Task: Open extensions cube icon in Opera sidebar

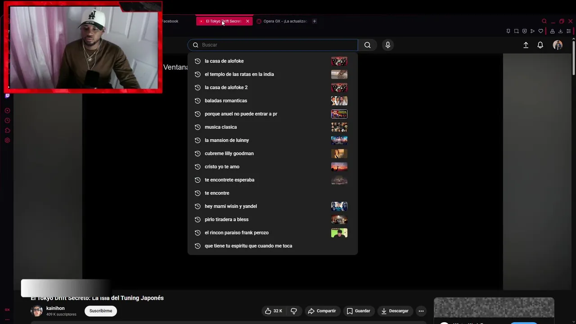Action: (7, 130)
